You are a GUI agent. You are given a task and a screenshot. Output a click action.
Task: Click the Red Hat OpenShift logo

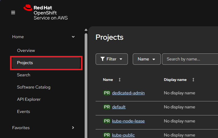(x=46, y=12)
